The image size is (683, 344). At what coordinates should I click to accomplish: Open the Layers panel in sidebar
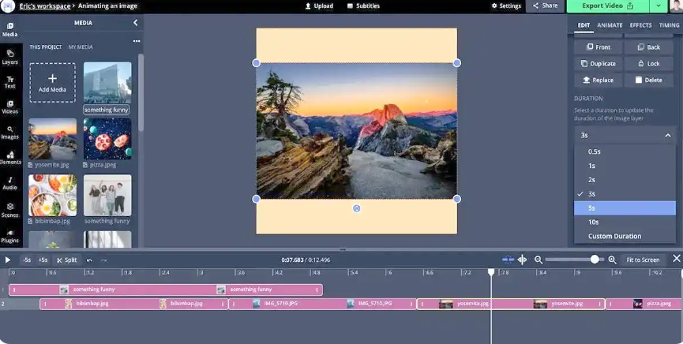click(9, 56)
